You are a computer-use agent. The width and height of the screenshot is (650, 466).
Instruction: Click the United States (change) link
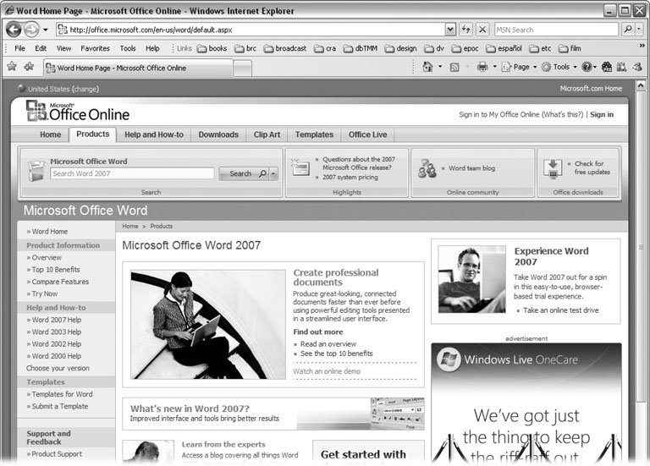pos(63,89)
